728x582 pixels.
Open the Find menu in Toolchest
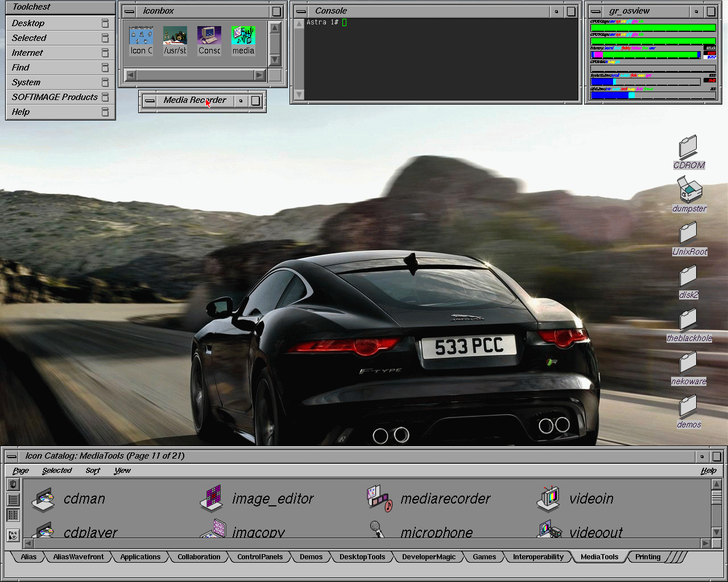(x=20, y=68)
